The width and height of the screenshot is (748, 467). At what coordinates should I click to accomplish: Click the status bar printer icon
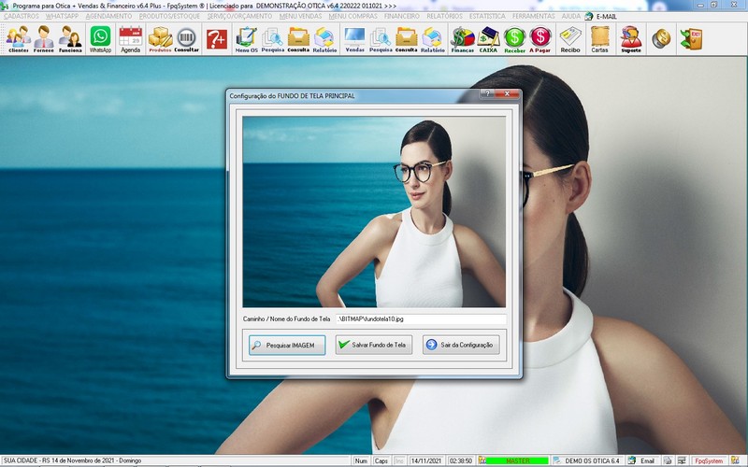click(668, 460)
